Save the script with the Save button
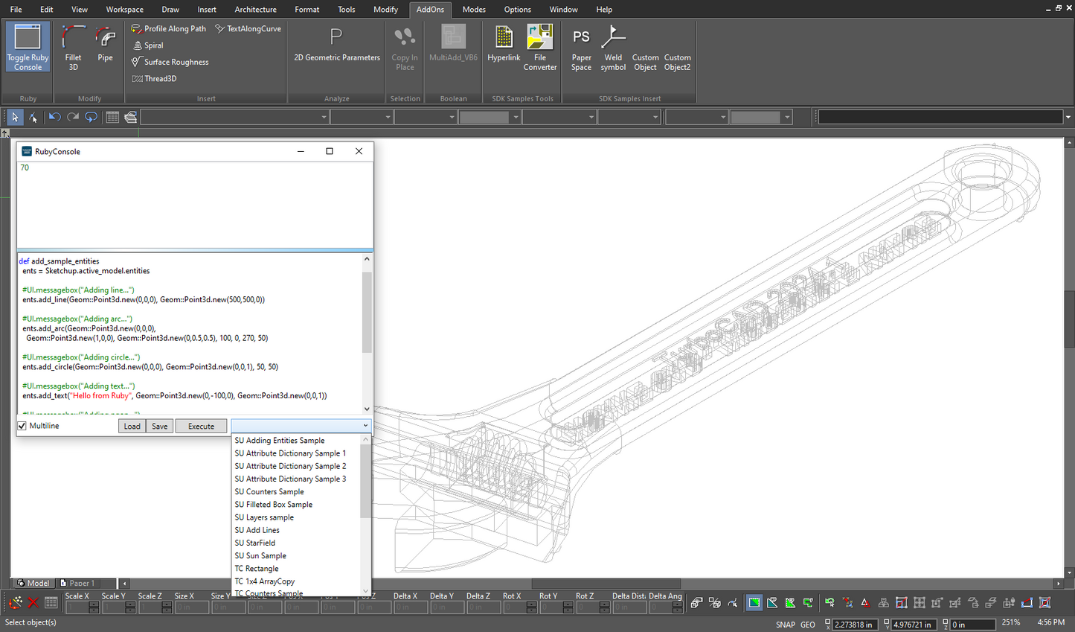Image resolution: width=1075 pixels, height=632 pixels. coord(158,426)
